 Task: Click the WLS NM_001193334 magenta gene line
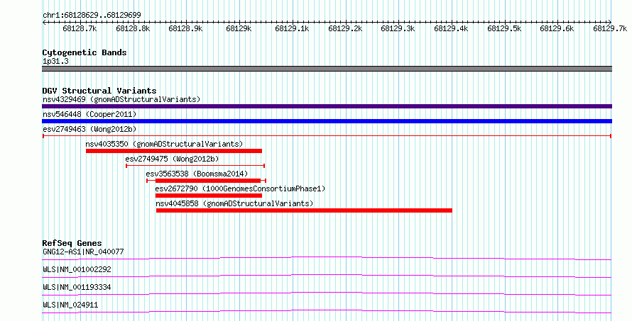point(327,293)
